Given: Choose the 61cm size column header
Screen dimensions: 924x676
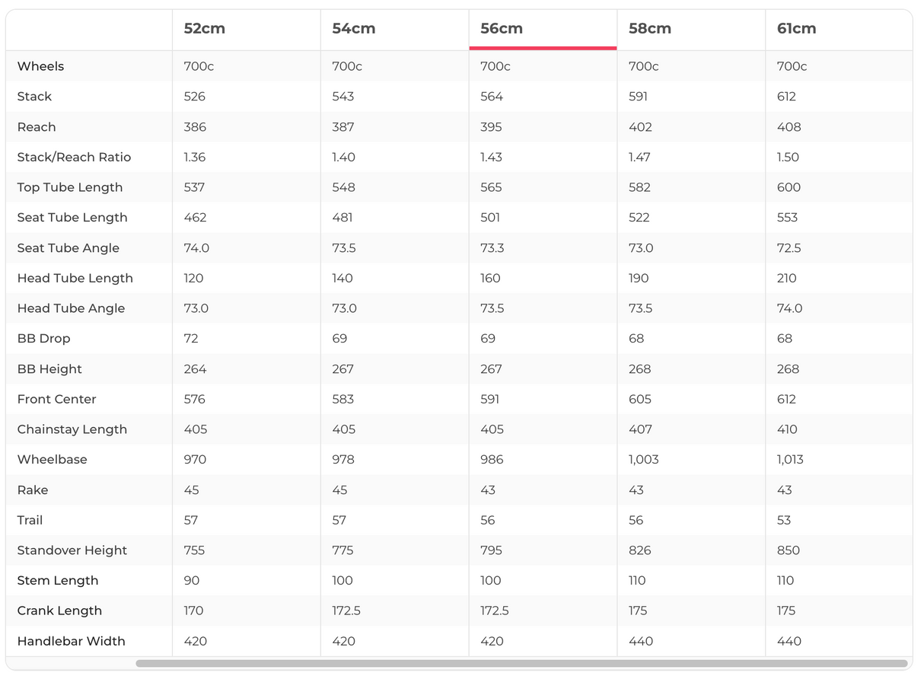Looking at the screenshot, I should (796, 29).
